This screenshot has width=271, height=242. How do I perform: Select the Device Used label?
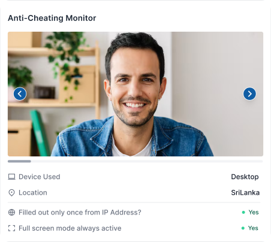(x=40, y=177)
